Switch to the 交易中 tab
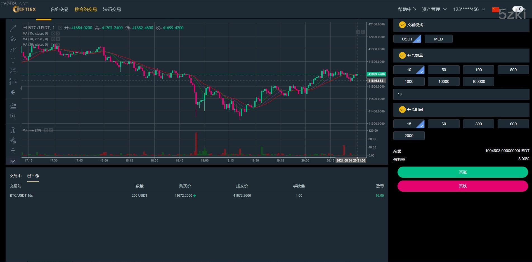The height and width of the screenshot is (262, 532). click(16, 176)
